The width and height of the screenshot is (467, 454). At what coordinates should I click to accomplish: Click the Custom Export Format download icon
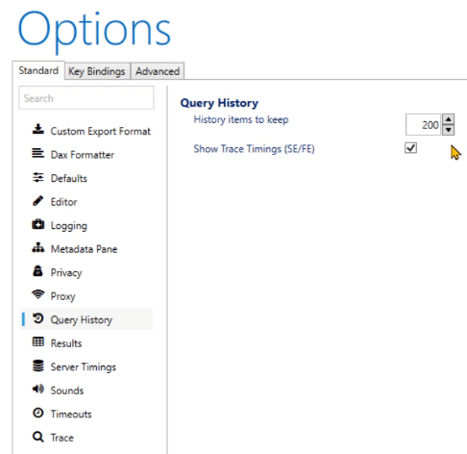pyautogui.click(x=38, y=129)
